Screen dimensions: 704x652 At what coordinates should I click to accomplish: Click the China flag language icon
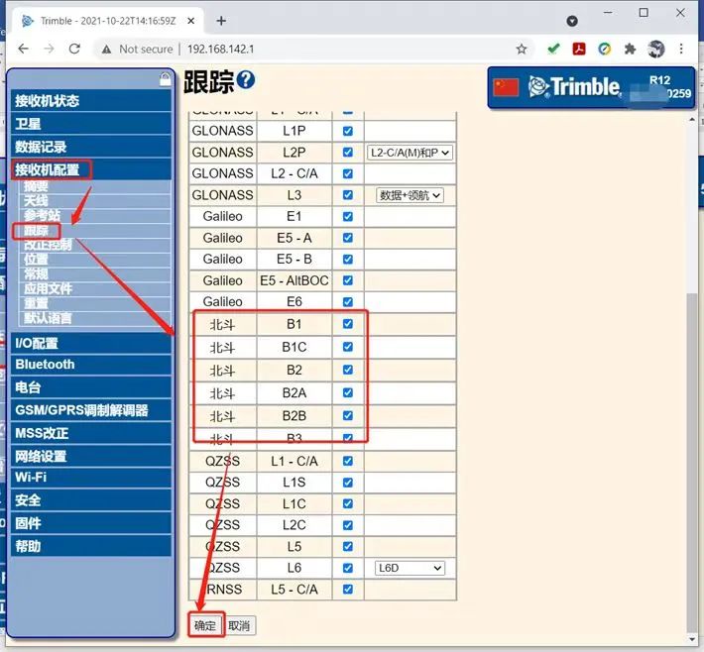[506, 87]
